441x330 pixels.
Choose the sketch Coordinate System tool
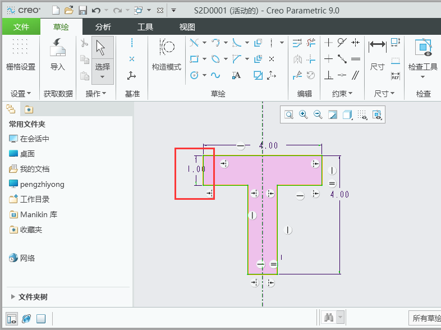(272, 75)
